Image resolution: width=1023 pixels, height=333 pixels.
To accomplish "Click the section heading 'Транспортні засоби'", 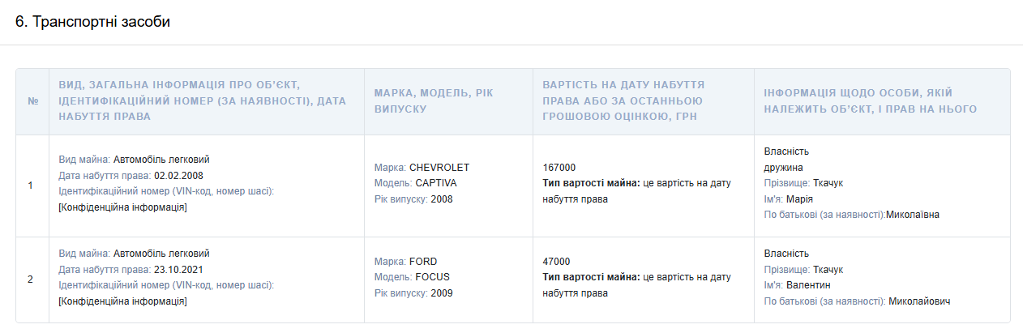I will (92, 22).
